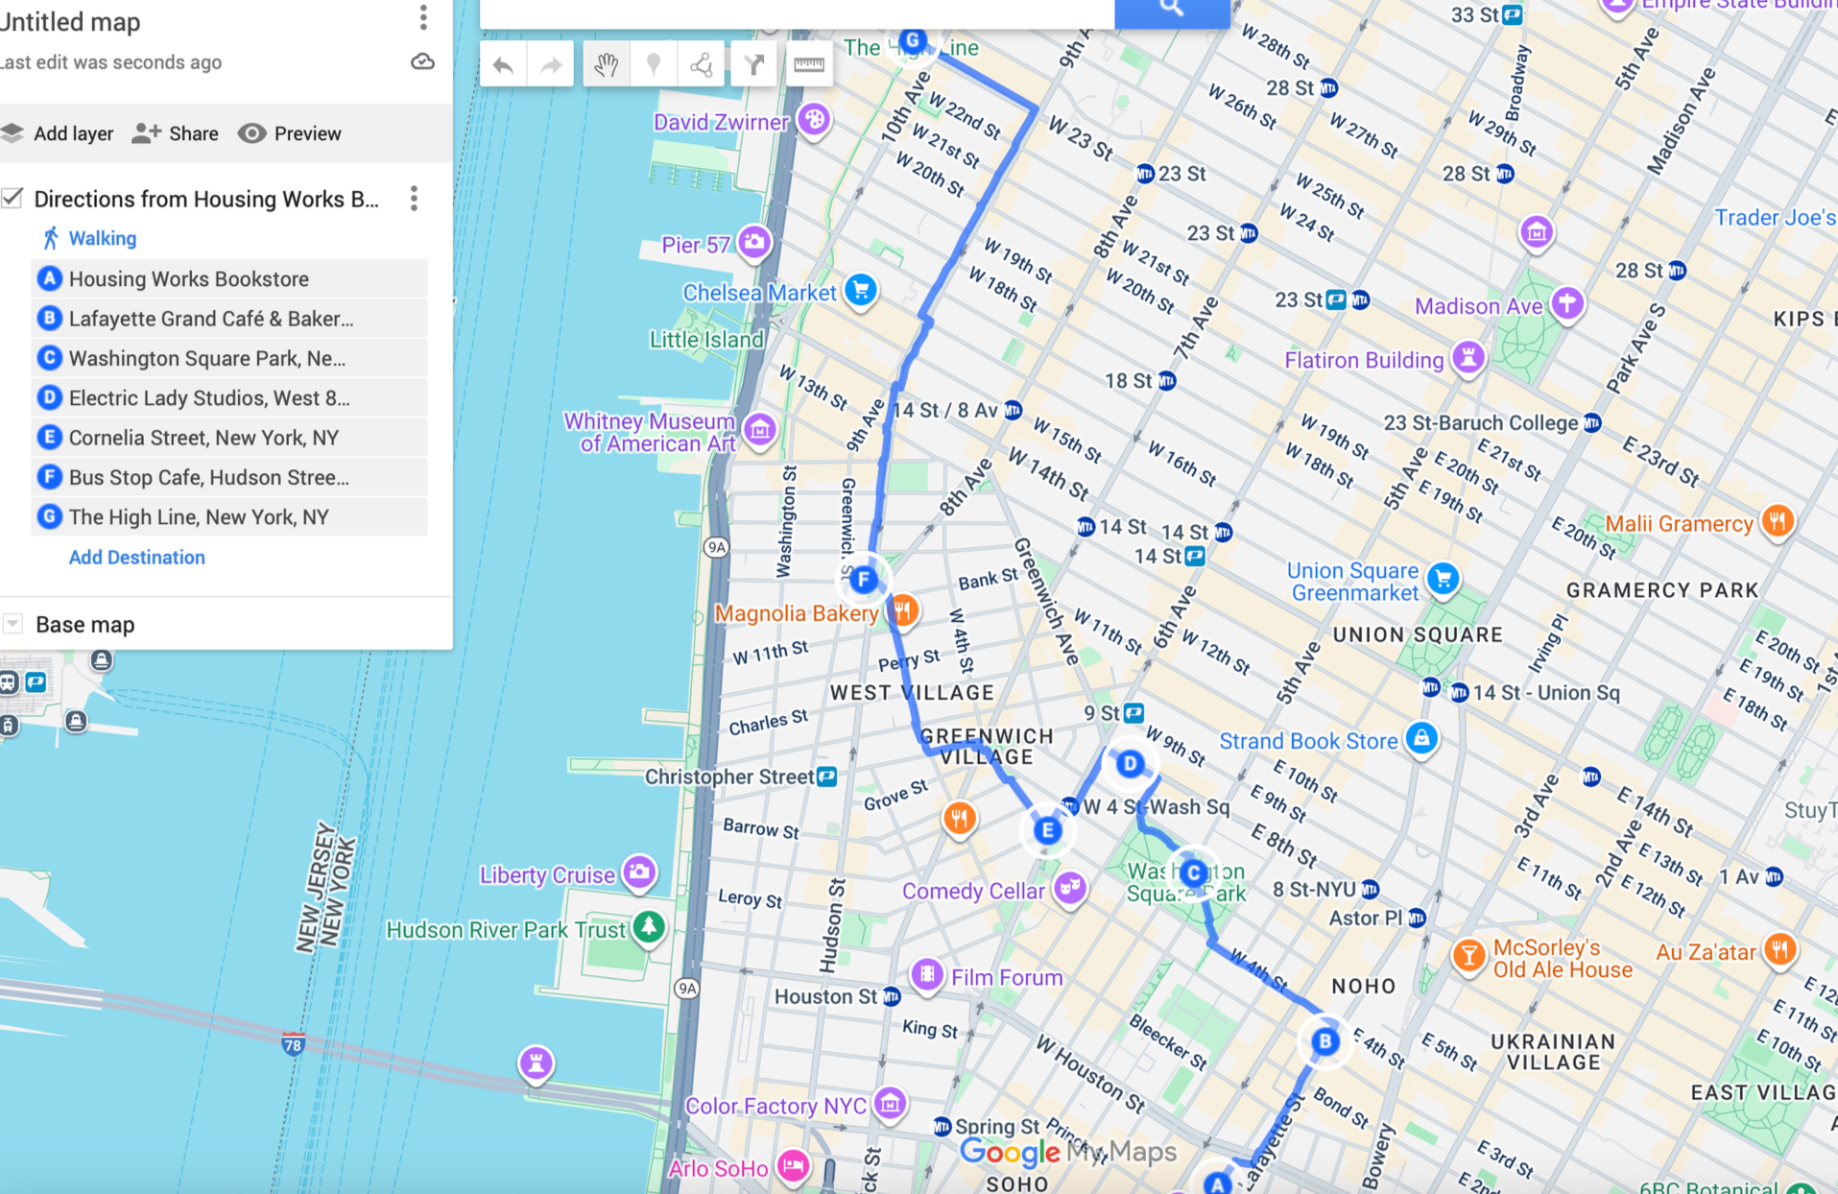Select Electric Lady Studios destination row
Viewport: 1838px width, 1194px height.
click(x=229, y=397)
